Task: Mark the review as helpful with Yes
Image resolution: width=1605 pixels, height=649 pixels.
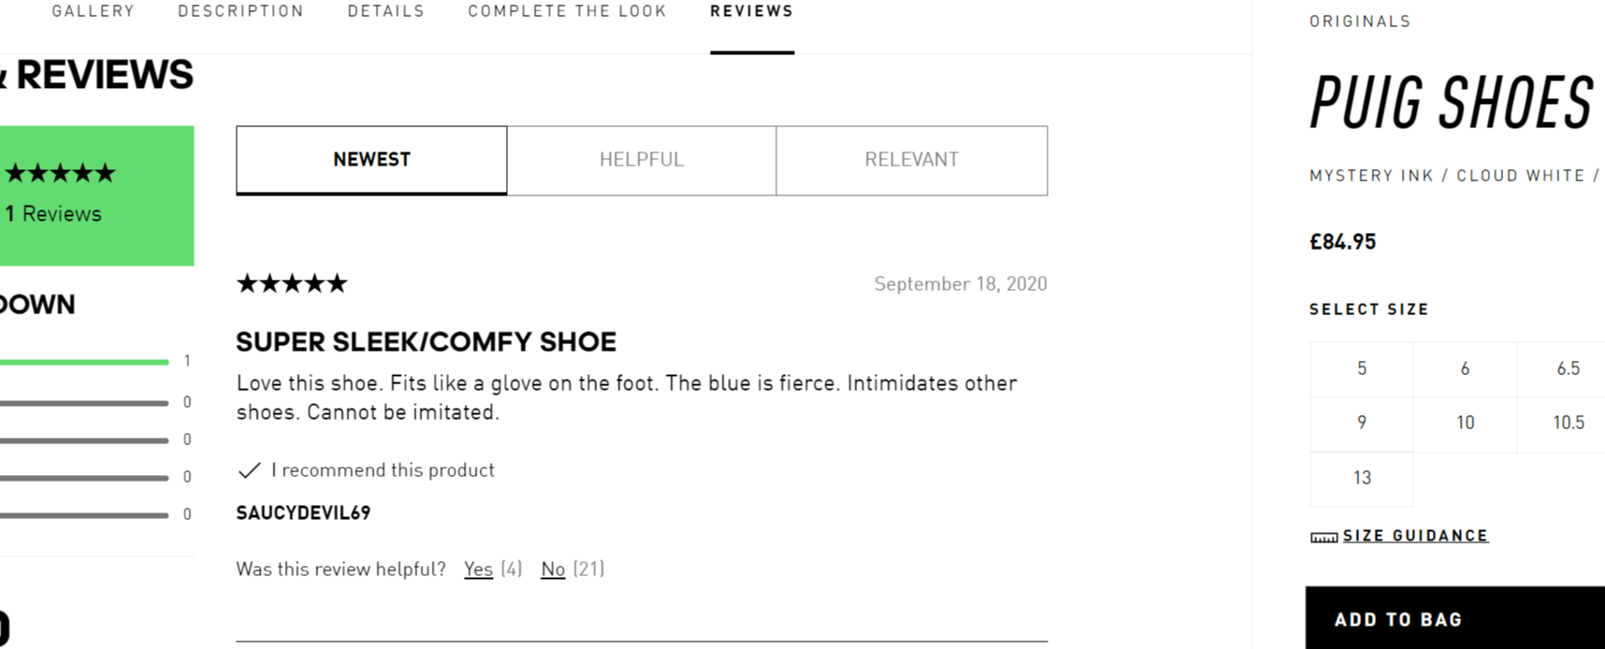Action: click(478, 569)
